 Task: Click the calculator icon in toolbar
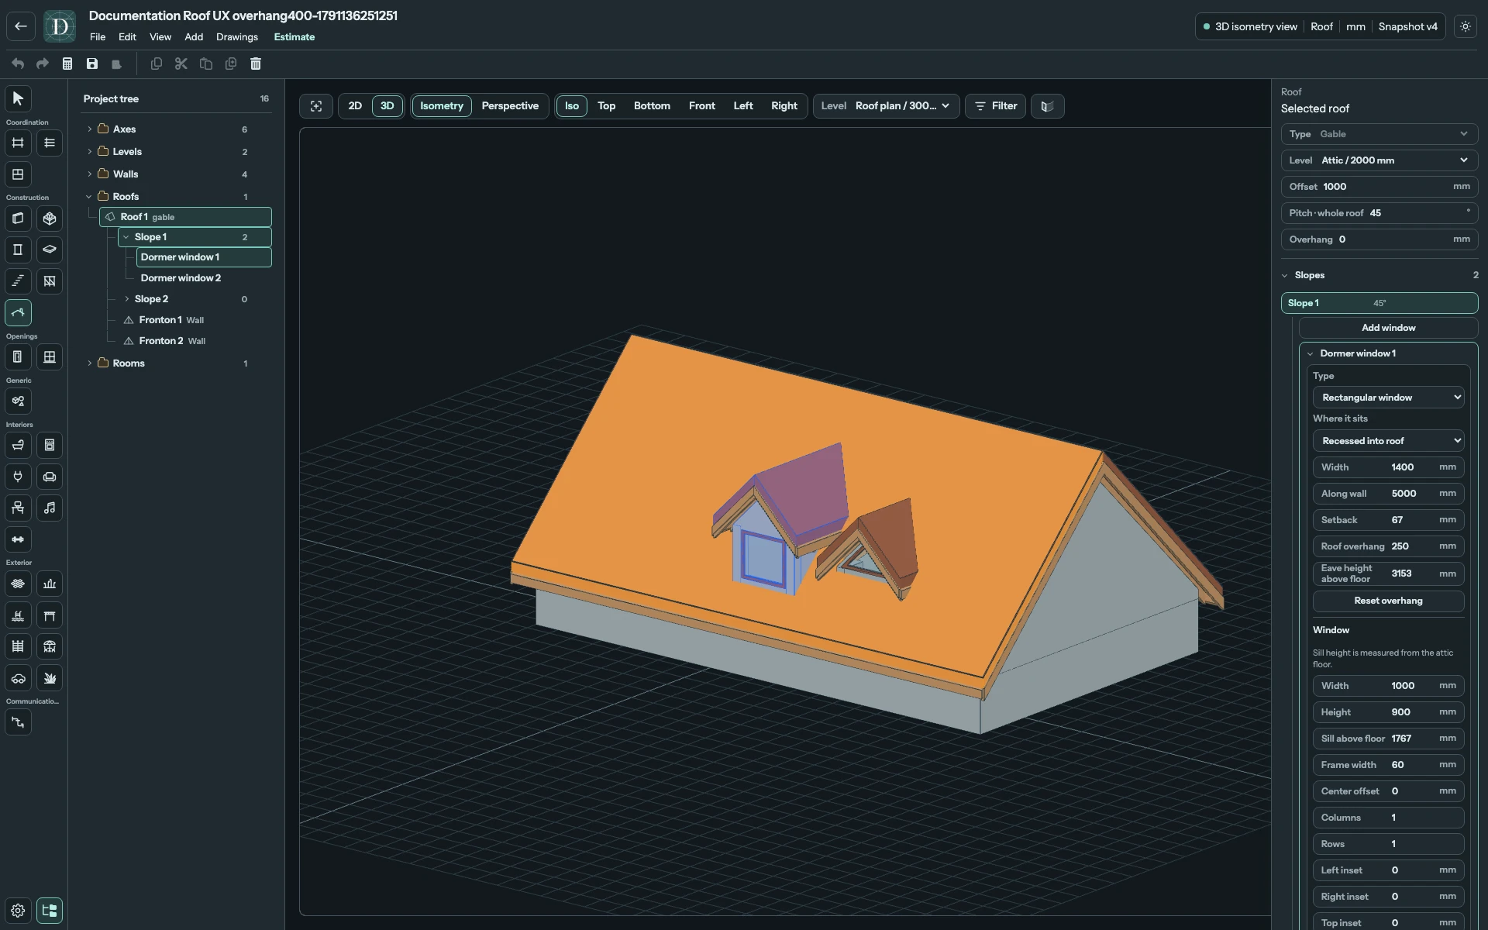click(x=67, y=64)
